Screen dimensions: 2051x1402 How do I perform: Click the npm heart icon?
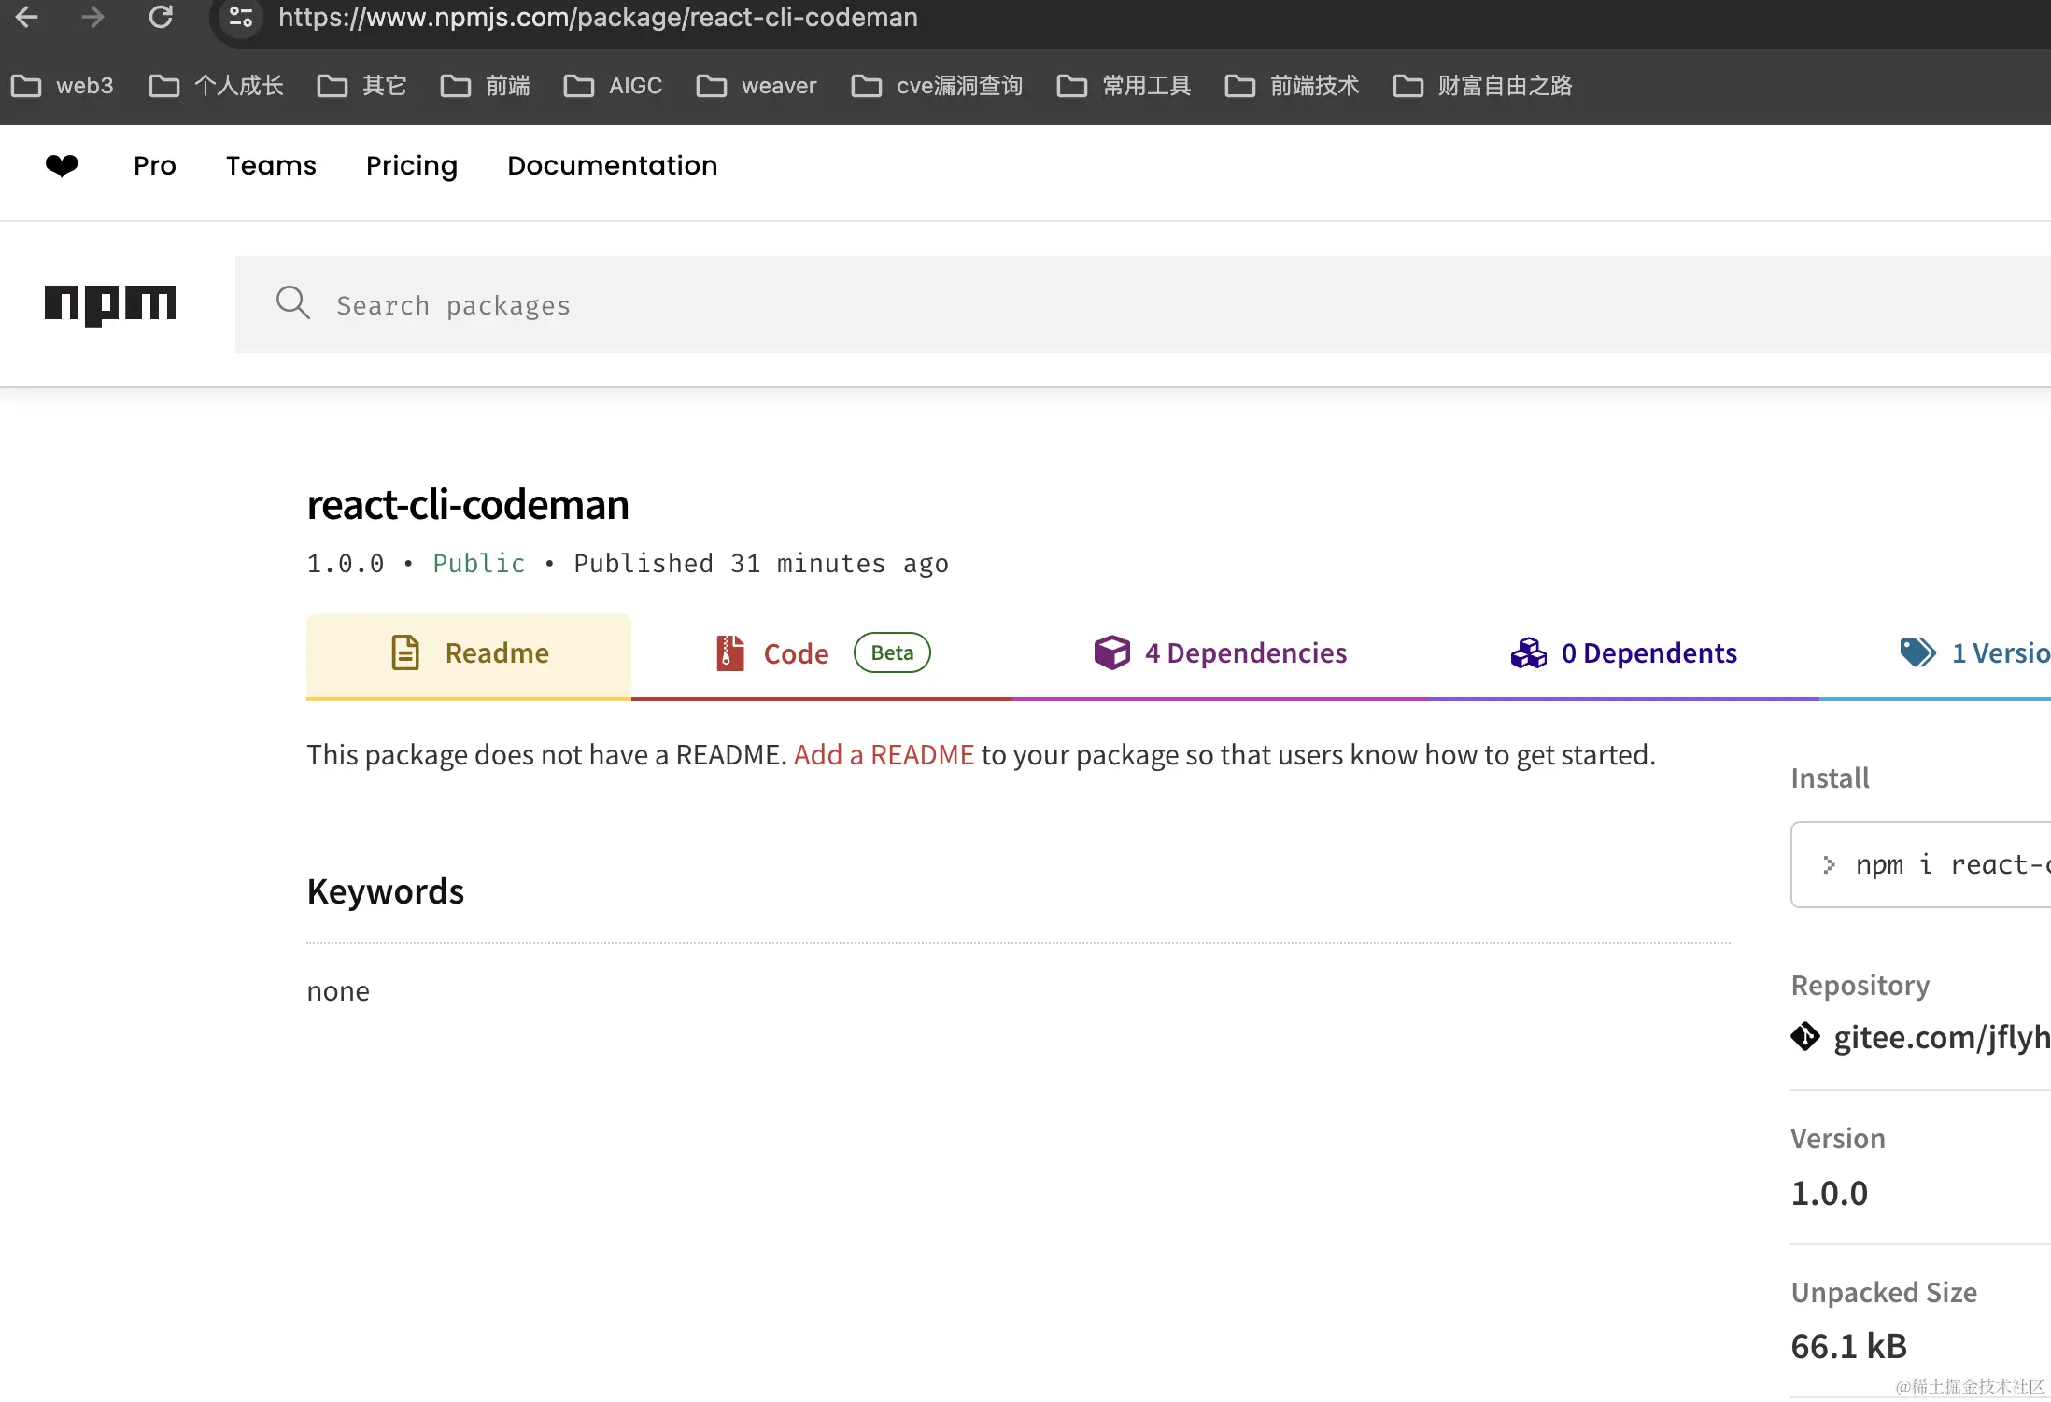(62, 165)
